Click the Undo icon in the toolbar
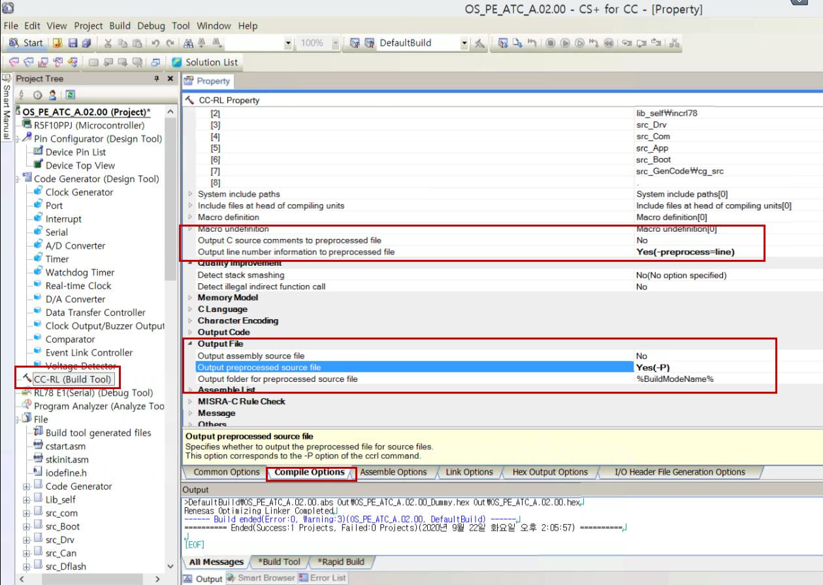 [x=155, y=42]
